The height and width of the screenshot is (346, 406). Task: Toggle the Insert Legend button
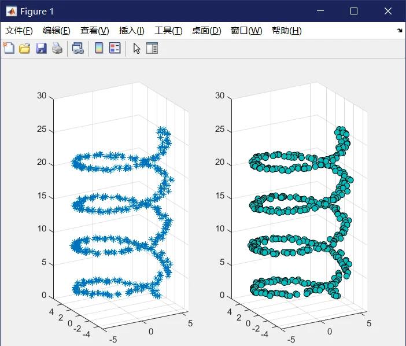click(x=115, y=49)
